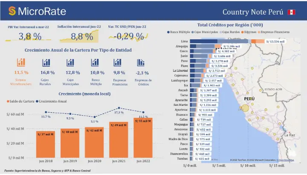Click the Peru flag icon
The image size is (307, 175).
(292, 12)
